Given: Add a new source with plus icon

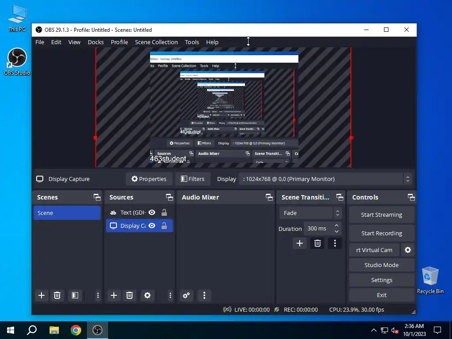Looking at the screenshot, I should click(114, 295).
